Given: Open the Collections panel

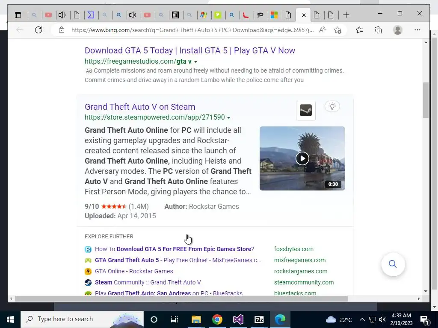Looking at the screenshot, I should tap(378, 30).
